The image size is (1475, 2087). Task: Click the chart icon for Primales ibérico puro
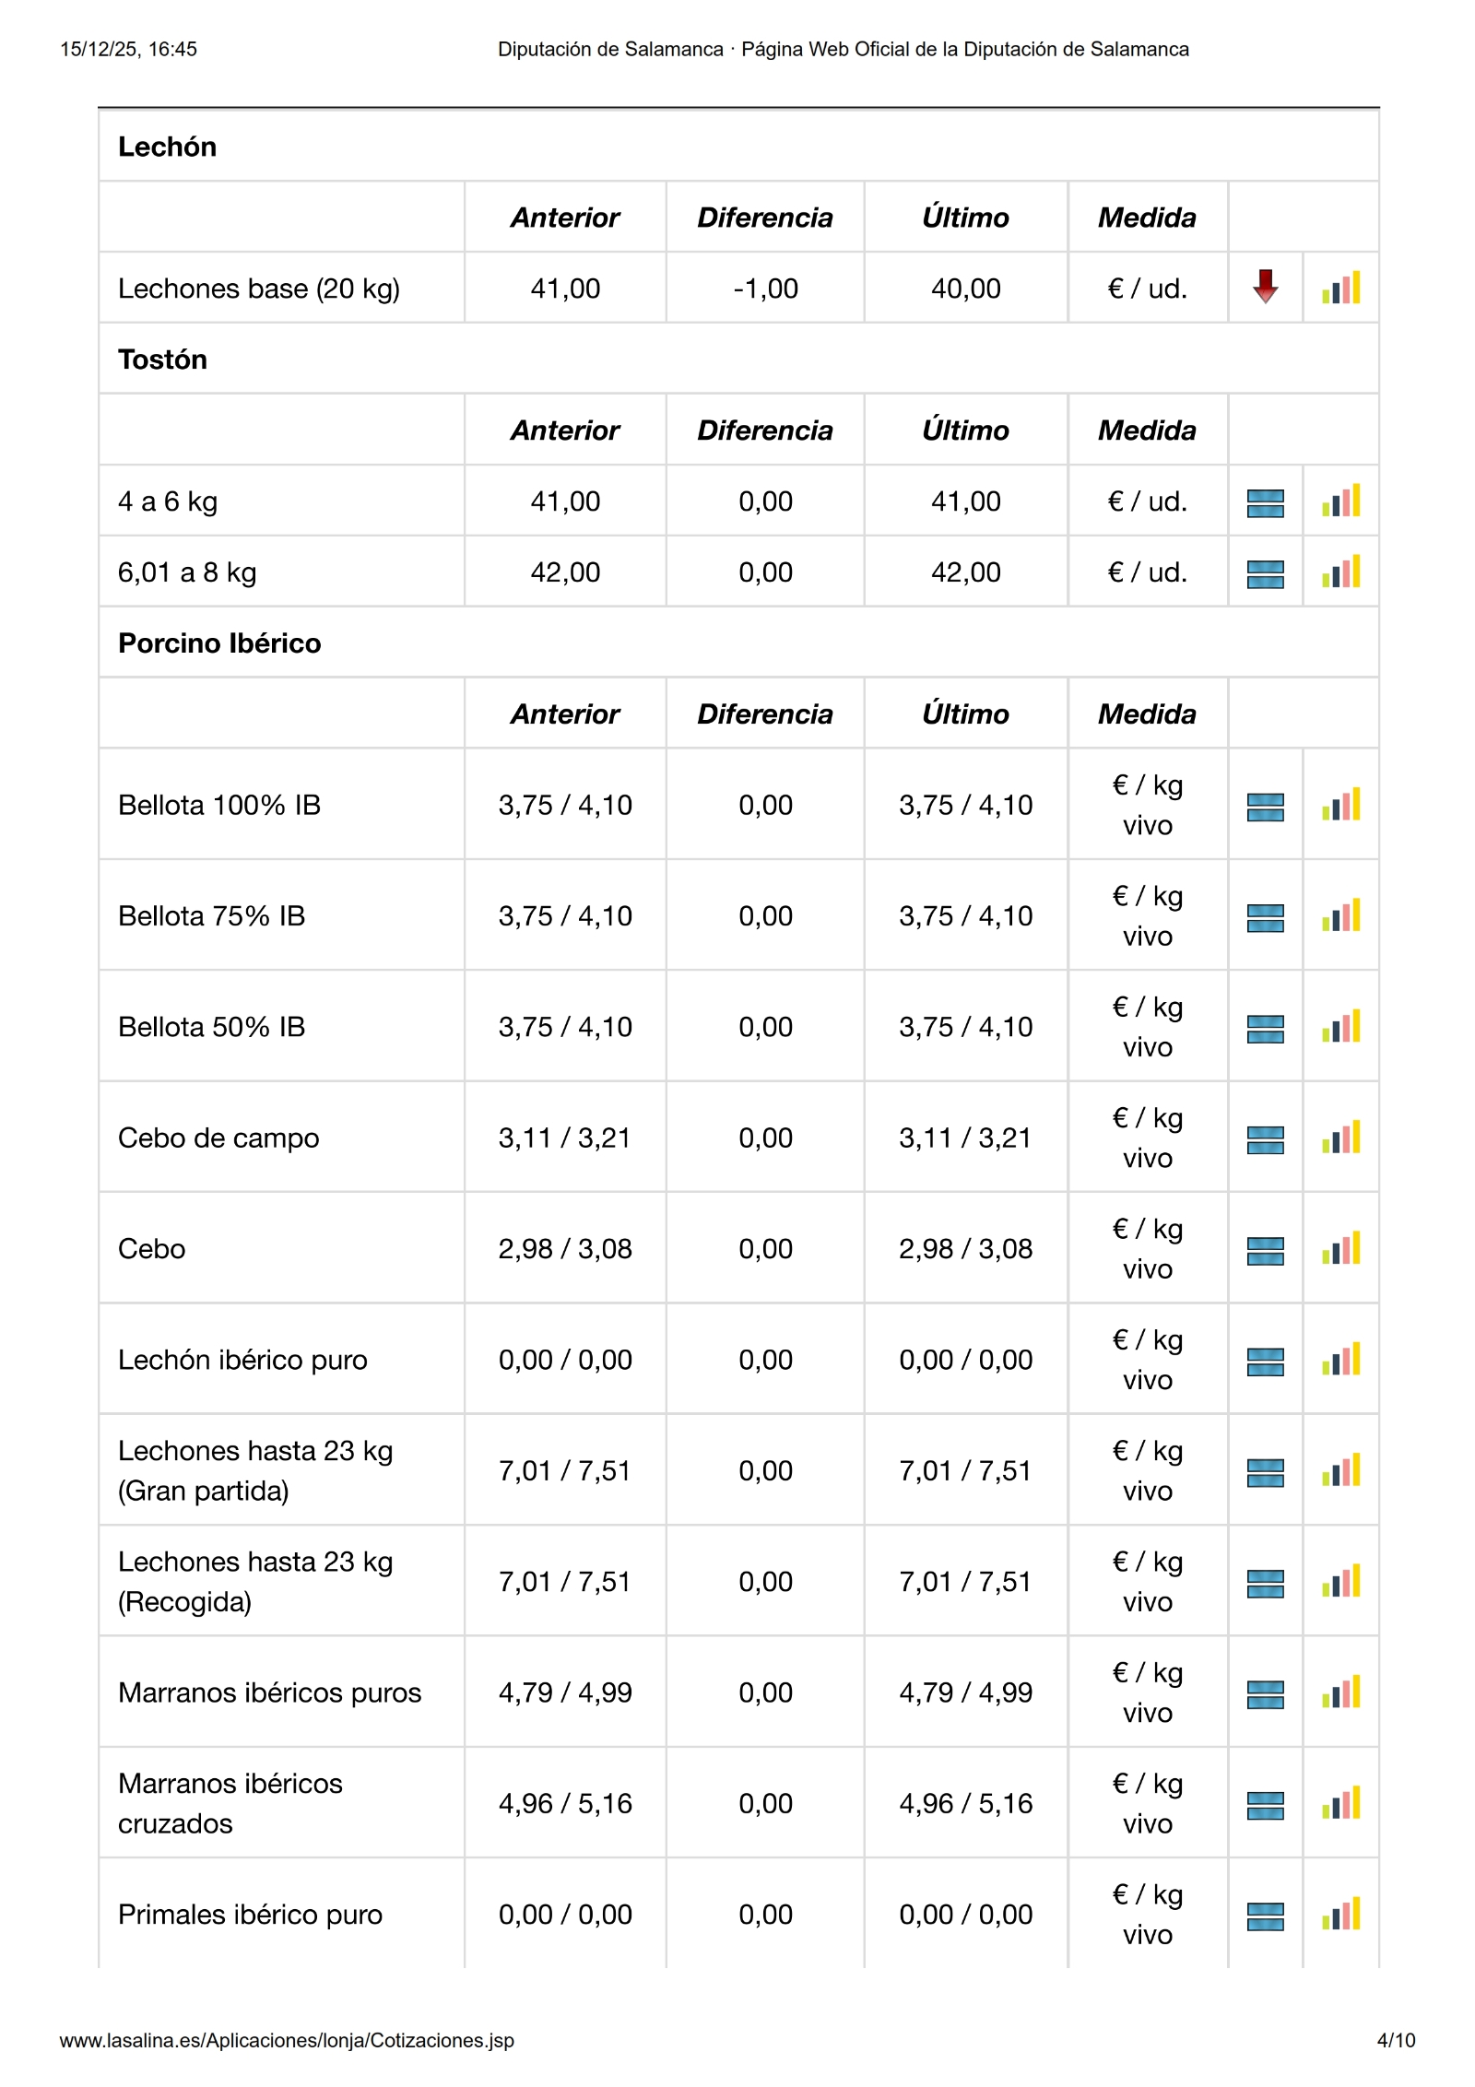coord(1340,1915)
